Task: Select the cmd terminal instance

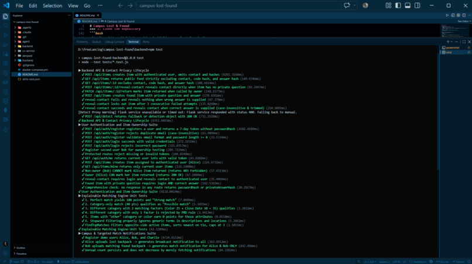Action: click(x=456, y=52)
